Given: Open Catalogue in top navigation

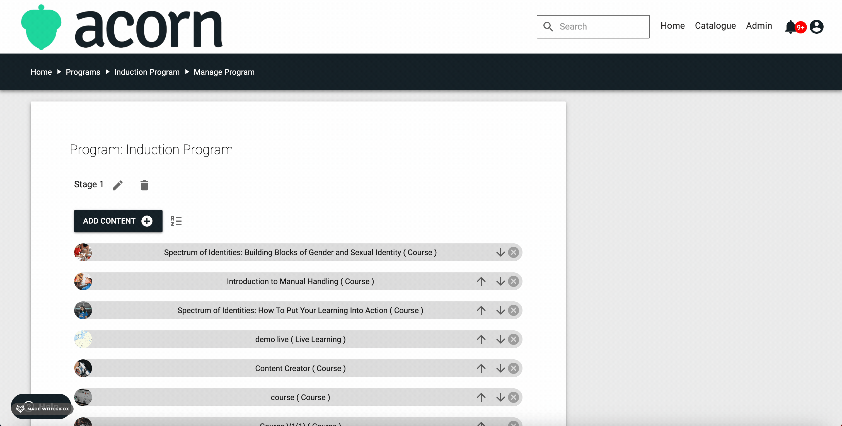Looking at the screenshot, I should click(715, 26).
